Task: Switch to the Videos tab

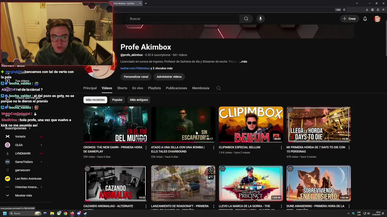Action: pyautogui.click(x=107, y=88)
